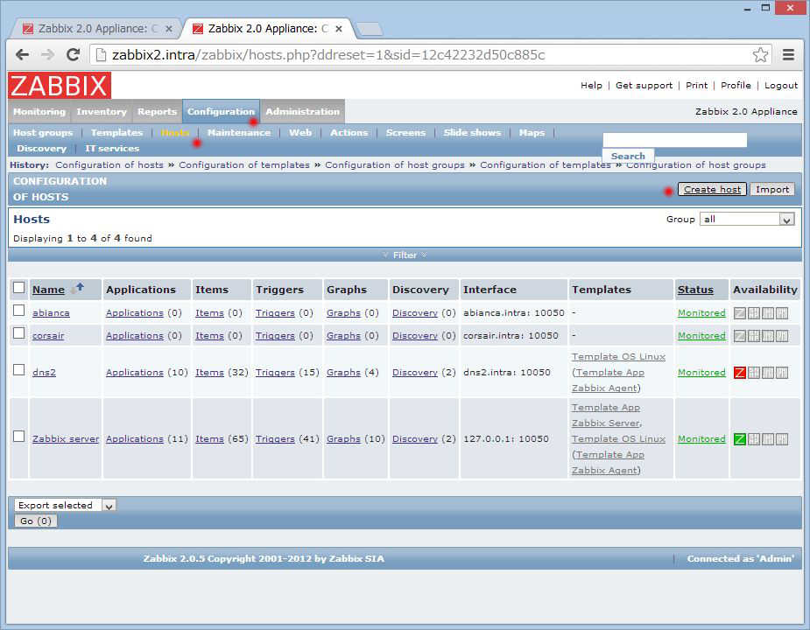Check the Zabbix server host checkbox
The width and height of the screenshot is (810, 630).
pyautogui.click(x=18, y=437)
